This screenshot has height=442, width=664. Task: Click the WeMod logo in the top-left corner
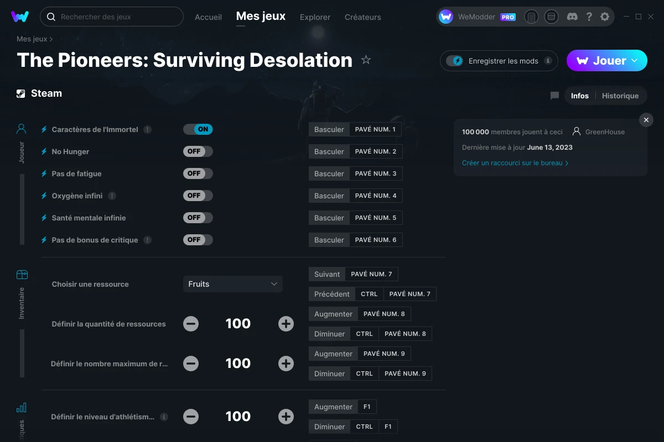click(x=20, y=17)
